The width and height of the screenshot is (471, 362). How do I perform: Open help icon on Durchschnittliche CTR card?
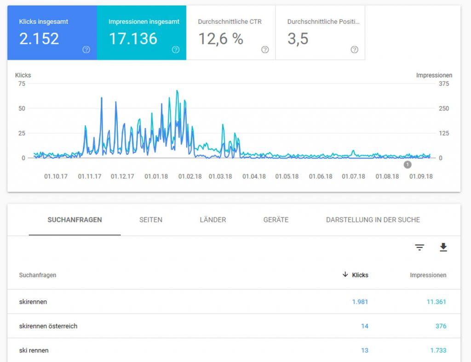point(265,50)
